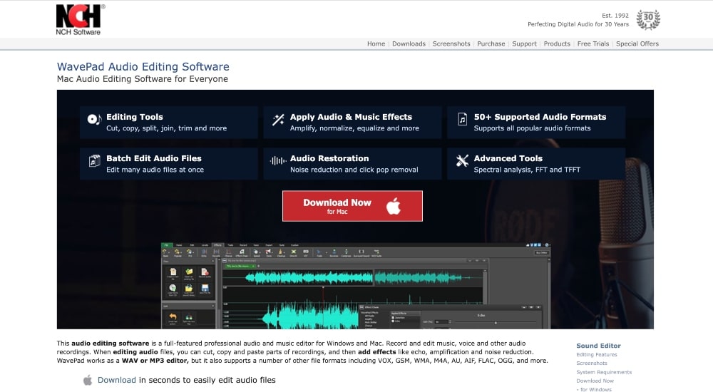Select Apply Audio & Music Effects card
Viewport: 713px width, 392px height.
352,123
